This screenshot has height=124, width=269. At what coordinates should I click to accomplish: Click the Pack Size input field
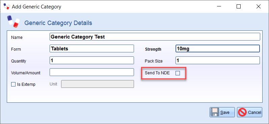tap(218, 60)
